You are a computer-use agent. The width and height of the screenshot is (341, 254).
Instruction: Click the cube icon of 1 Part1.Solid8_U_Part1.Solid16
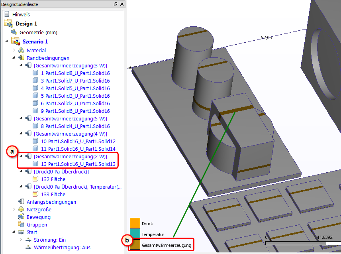pos(35,73)
